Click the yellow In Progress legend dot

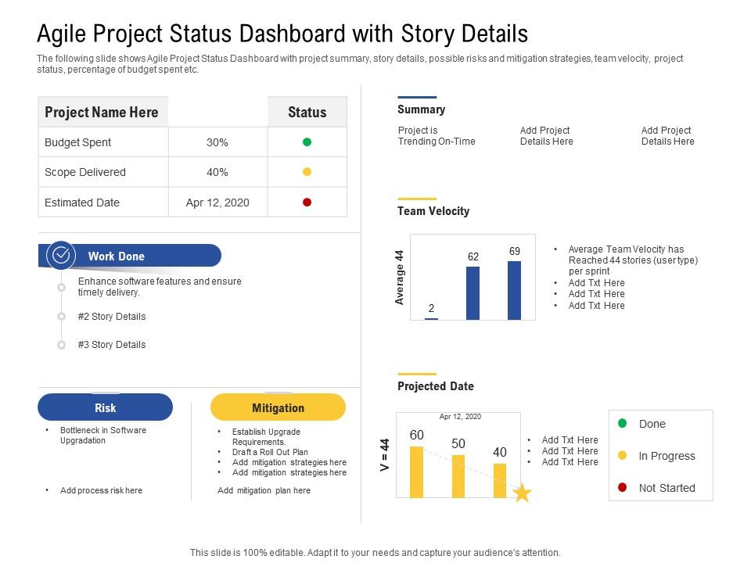622,455
